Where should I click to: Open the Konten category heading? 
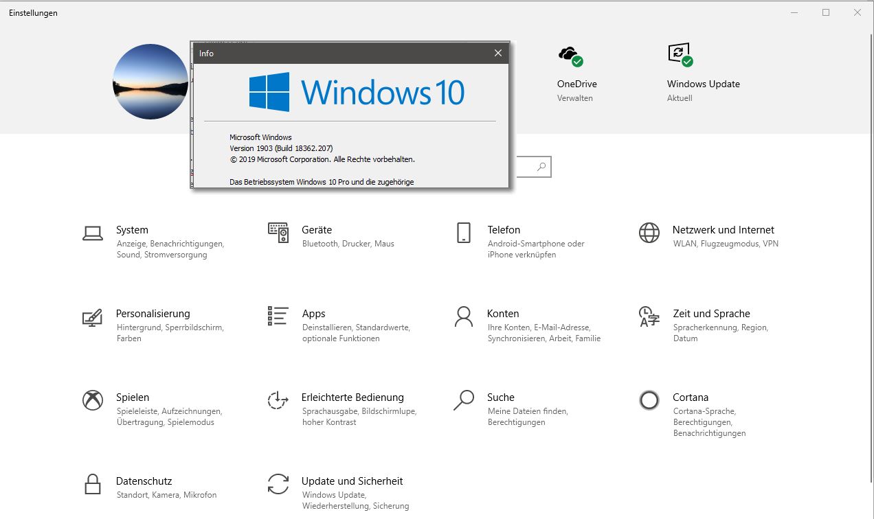coord(503,314)
